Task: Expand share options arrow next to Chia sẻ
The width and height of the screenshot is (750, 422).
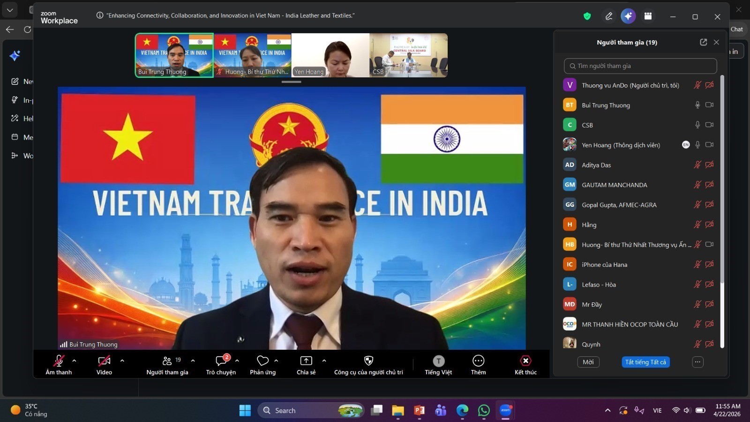Action: (x=324, y=361)
